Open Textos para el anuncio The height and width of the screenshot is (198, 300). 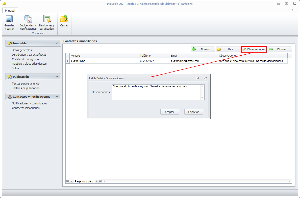26,84
